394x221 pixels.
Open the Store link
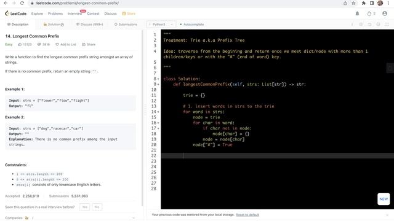coord(129,14)
